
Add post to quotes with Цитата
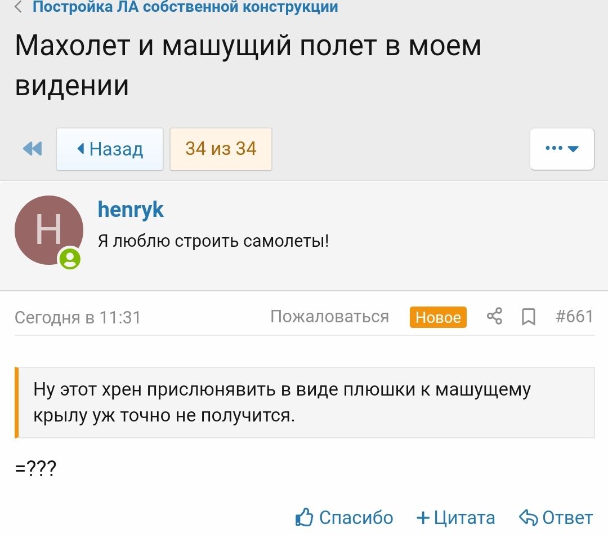click(455, 517)
